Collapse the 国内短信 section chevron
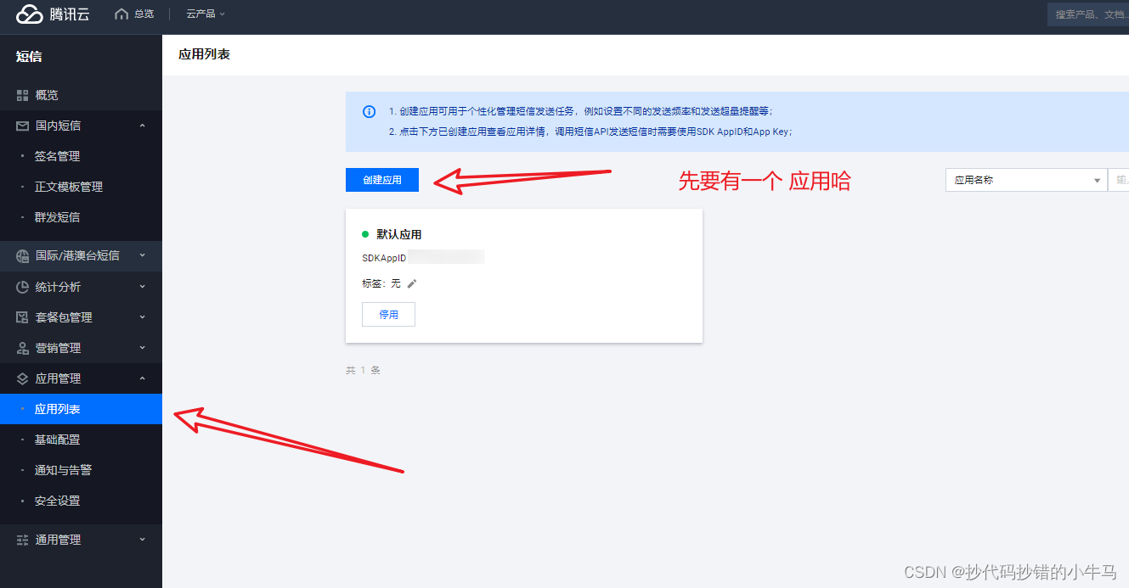This screenshot has width=1129, height=588. (x=142, y=126)
